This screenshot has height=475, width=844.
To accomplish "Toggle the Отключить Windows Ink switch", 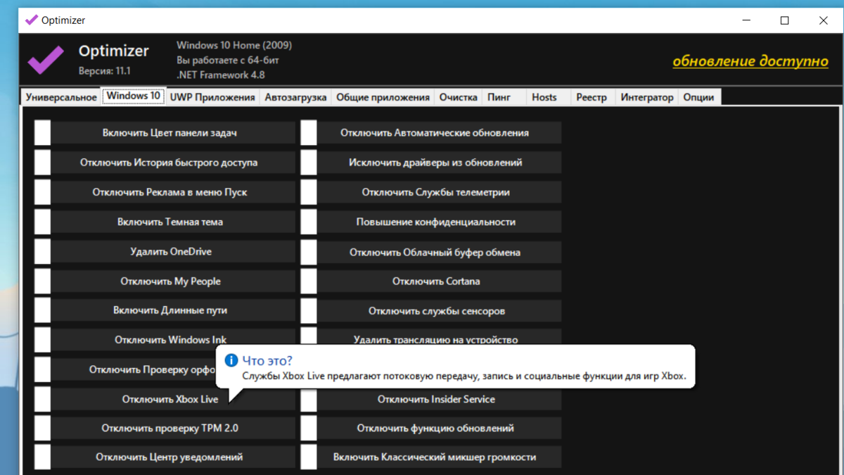I will (42, 340).
